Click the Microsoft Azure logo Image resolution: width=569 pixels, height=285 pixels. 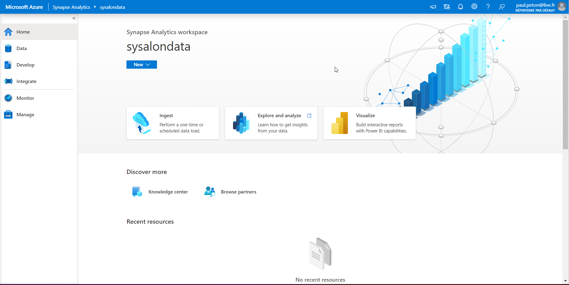coord(24,7)
